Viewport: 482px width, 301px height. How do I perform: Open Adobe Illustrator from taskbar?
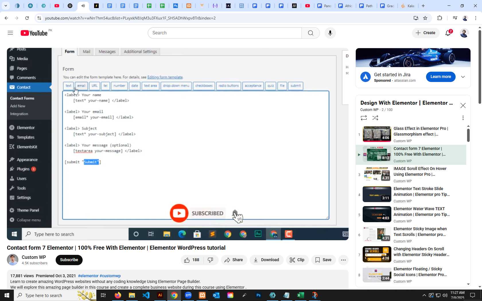[160, 295]
